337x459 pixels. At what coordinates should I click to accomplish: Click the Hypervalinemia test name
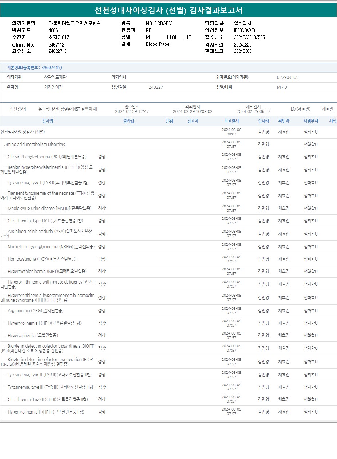(32, 336)
